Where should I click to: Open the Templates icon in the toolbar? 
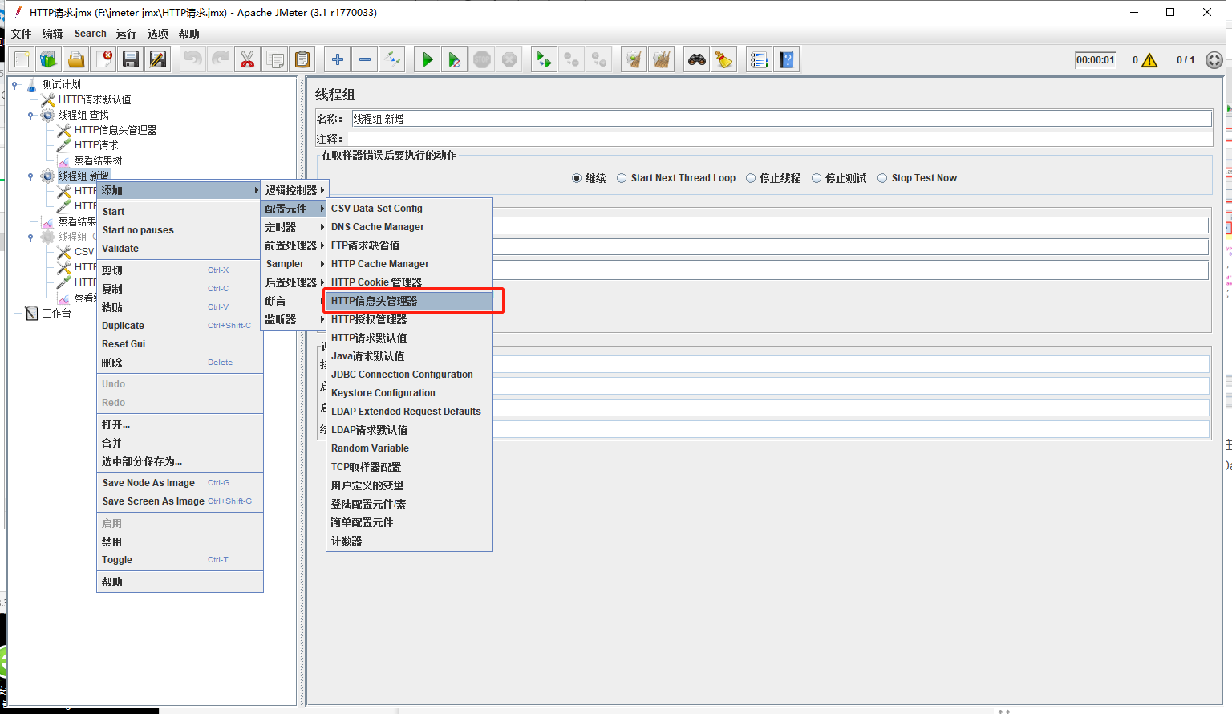tap(49, 59)
